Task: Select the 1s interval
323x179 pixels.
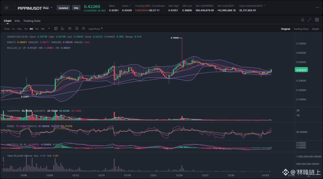Action: tap(13, 29)
